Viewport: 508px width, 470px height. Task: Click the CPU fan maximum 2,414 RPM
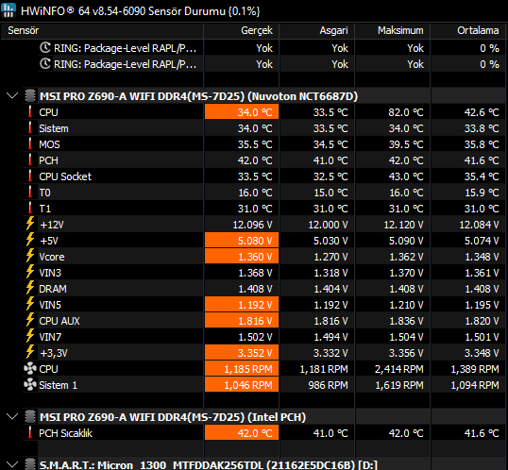coord(398,369)
